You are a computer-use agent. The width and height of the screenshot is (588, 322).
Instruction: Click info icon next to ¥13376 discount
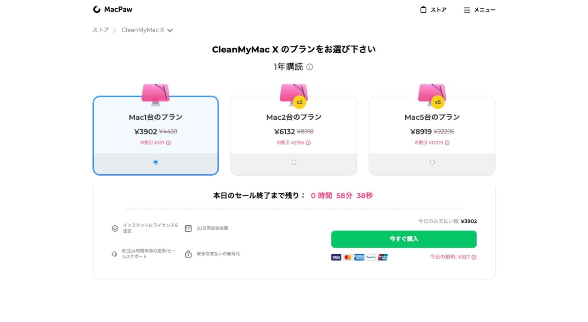pos(447,143)
